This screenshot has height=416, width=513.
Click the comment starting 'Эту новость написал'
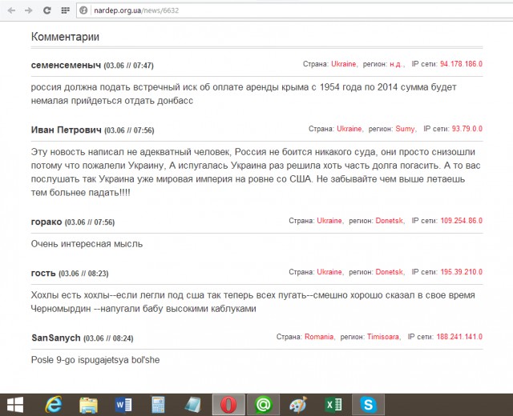pyautogui.click(x=256, y=172)
